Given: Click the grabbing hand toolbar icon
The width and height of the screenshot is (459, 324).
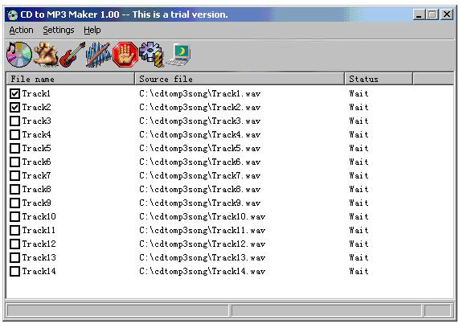Looking at the screenshot, I should pyautogui.click(x=46, y=55).
